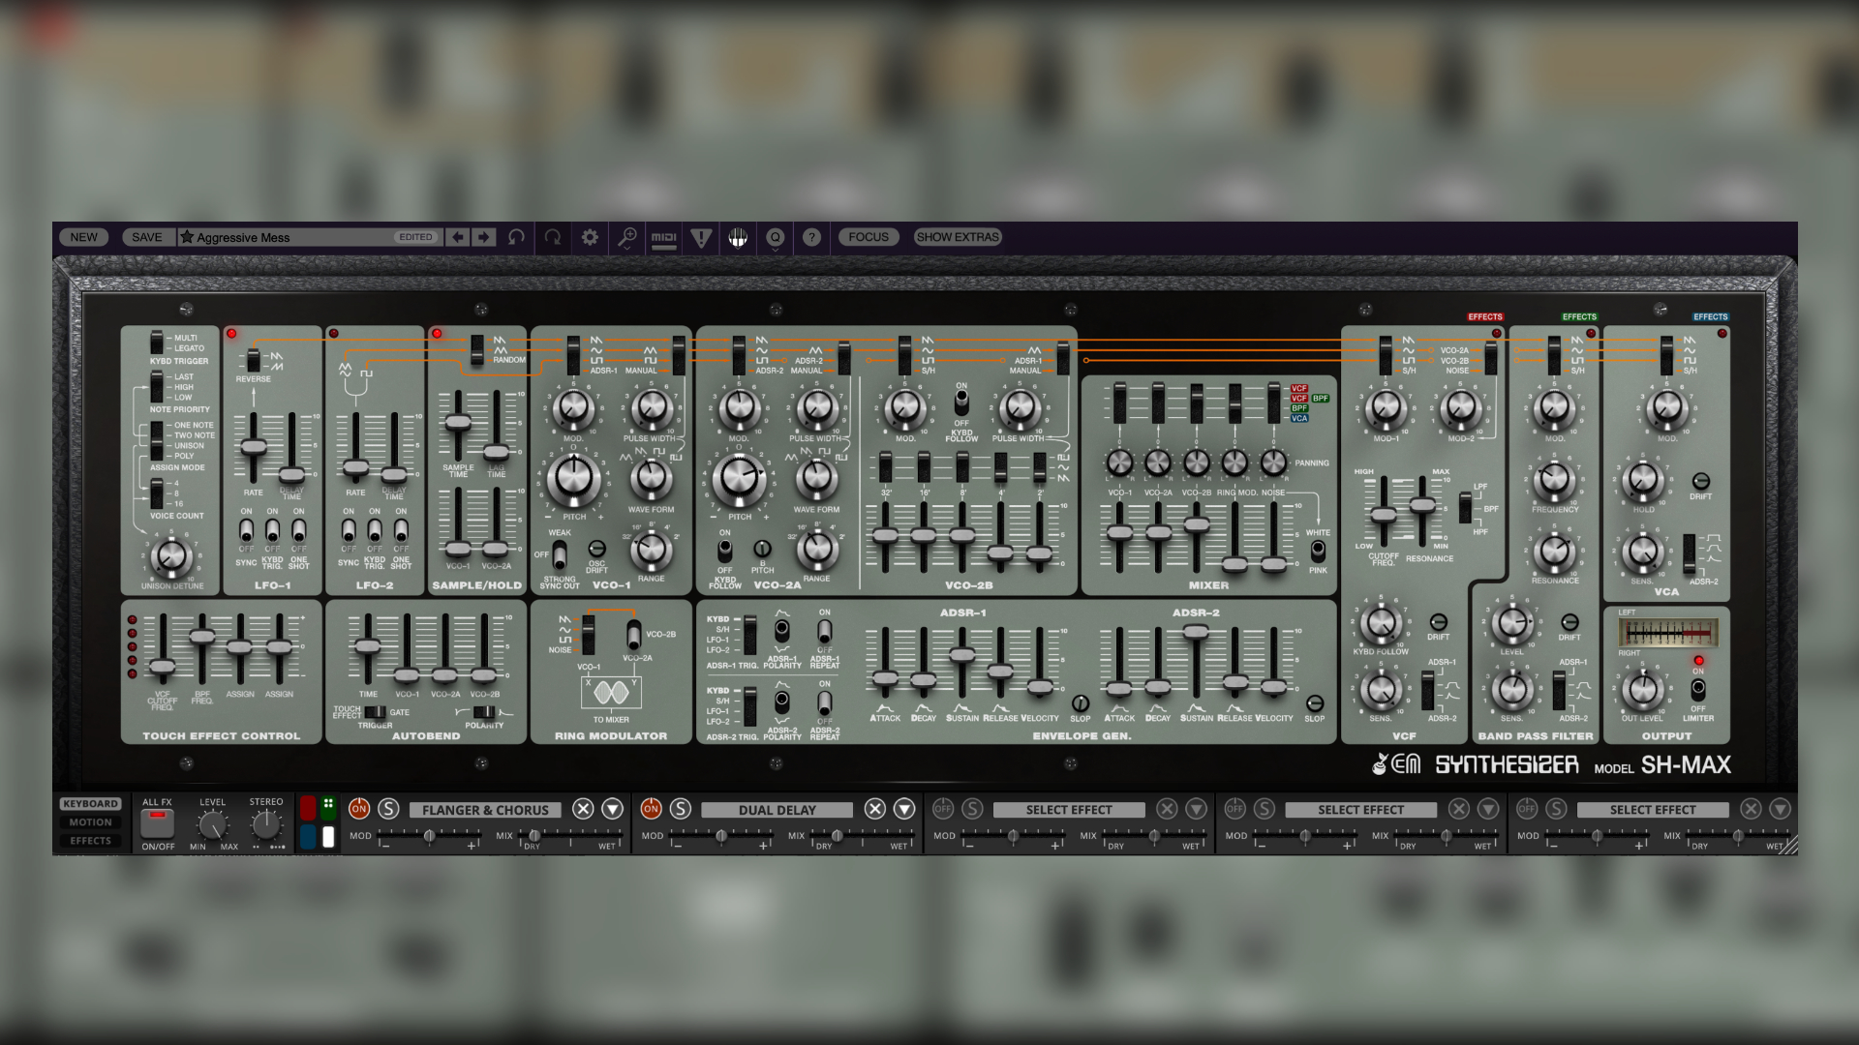This screenshot has height=1045, width=1859.
Task: Open help with the question mark icon
Action: [x=811, y=237]
